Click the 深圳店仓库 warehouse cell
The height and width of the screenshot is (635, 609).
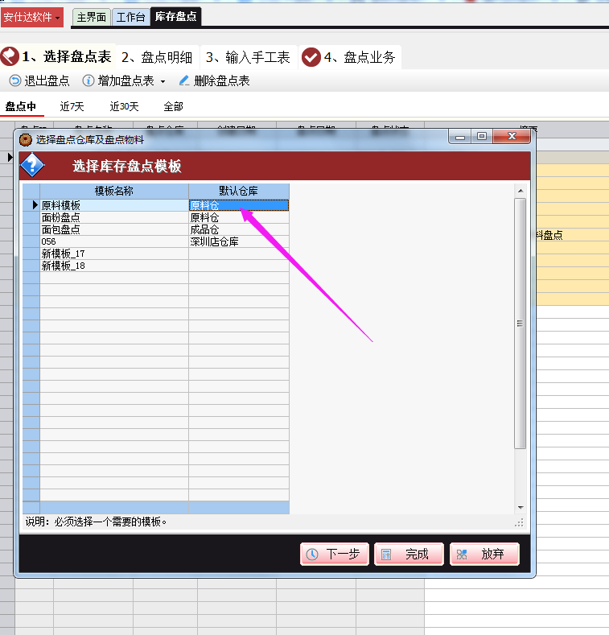click(x=239, y=241)
